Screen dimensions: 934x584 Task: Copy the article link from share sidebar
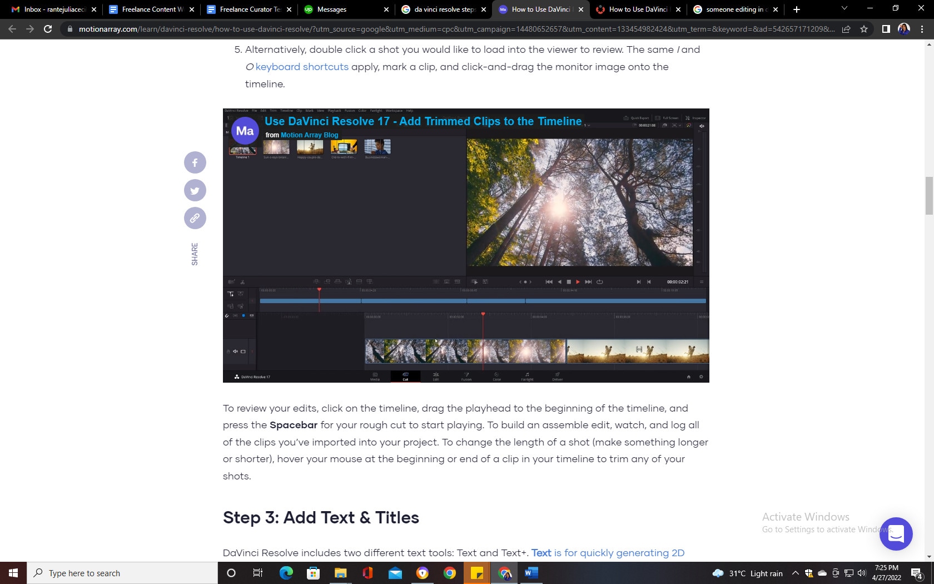195,218
